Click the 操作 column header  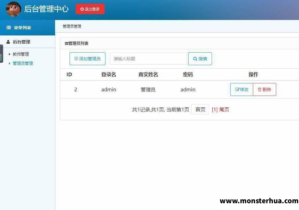(x=253, y=74)
